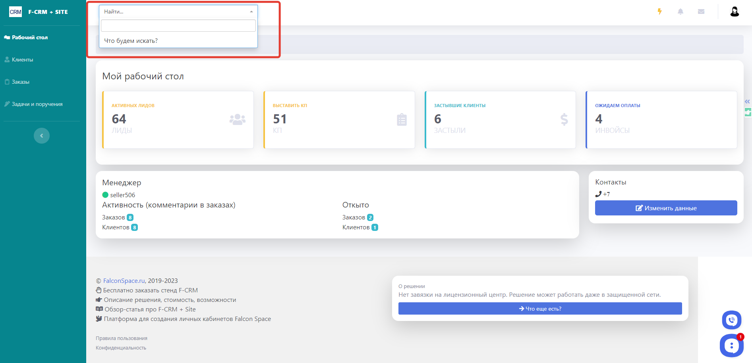The width and height of the screenshot is (752, 363).
Task: Open the Активных лидов card
Action: [x=178, y=119]
